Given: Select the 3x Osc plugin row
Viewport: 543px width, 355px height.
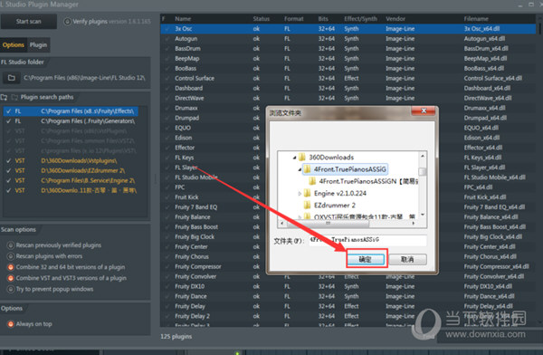Looking at the screenshot, I should click(x=348, y=29).
